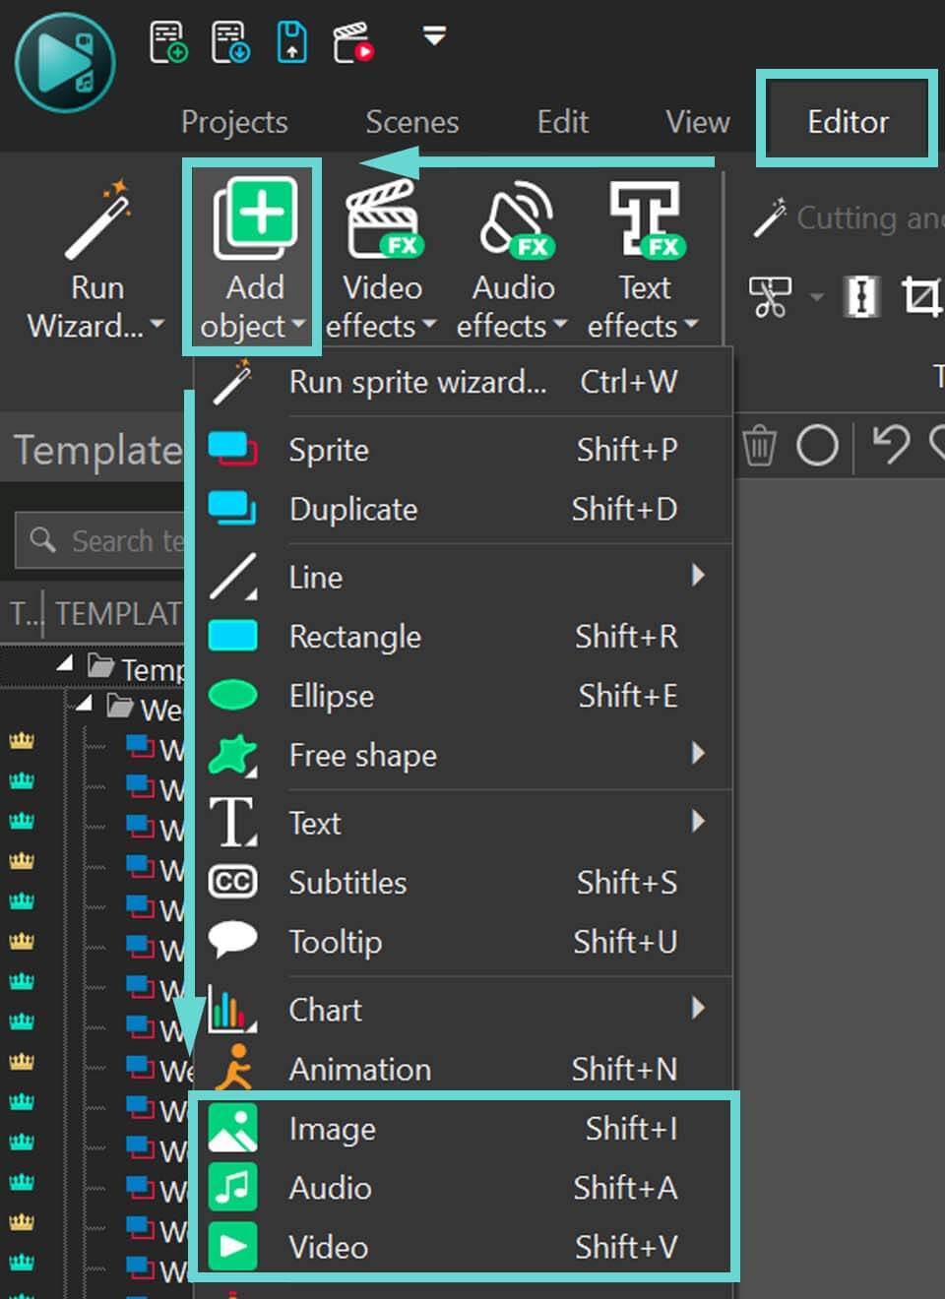945x1299 pixels.
Task: Click the Save project icon
Action: tap(291, 37)
